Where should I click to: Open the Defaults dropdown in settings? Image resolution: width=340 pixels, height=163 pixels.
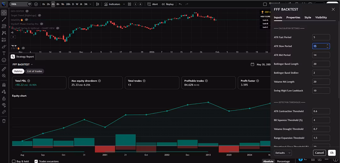coord(283,153)
